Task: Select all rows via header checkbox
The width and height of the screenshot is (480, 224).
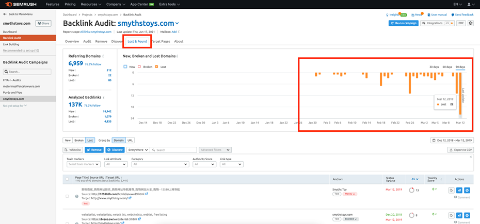Action: click(67, 179)
